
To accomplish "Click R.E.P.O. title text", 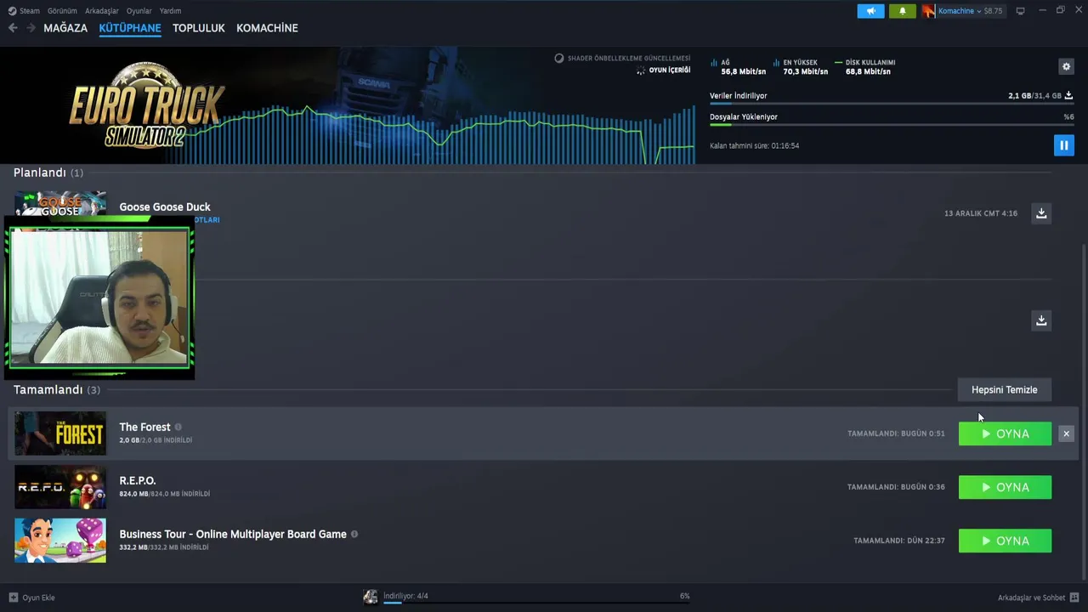I will coord(138,480).
